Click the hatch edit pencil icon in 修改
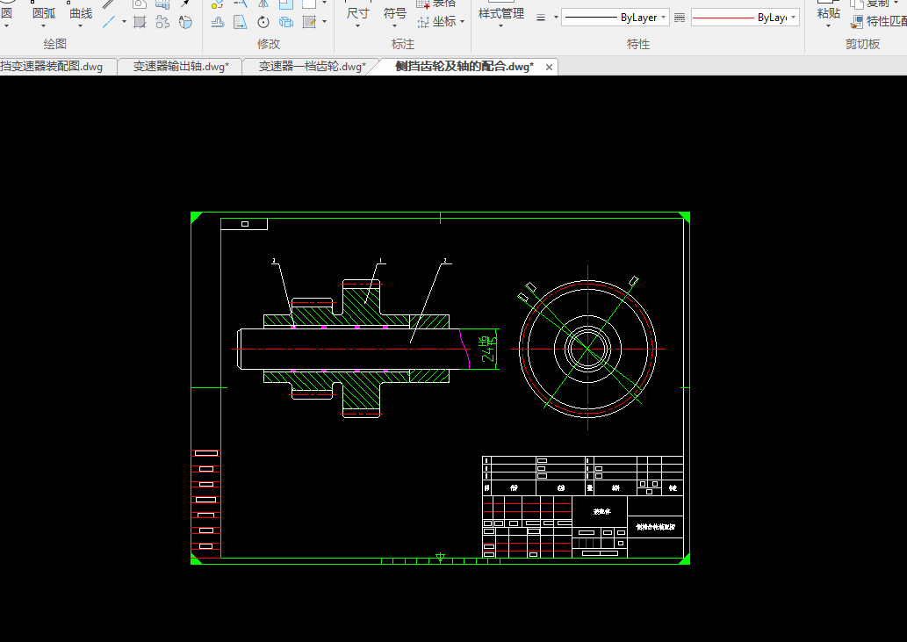The width and height of the screenshot is (907, 642). pos(309,22)
